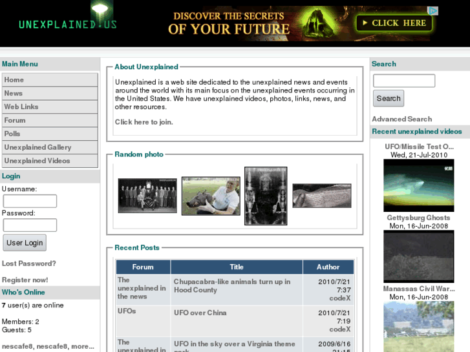
Task: Click the User Login button
Action: pos(25,243)
